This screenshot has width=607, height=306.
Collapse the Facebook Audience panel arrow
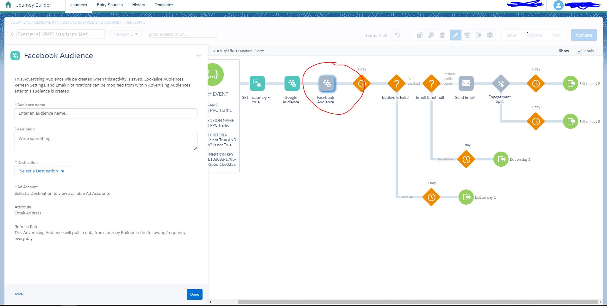(x=198, y=56)
